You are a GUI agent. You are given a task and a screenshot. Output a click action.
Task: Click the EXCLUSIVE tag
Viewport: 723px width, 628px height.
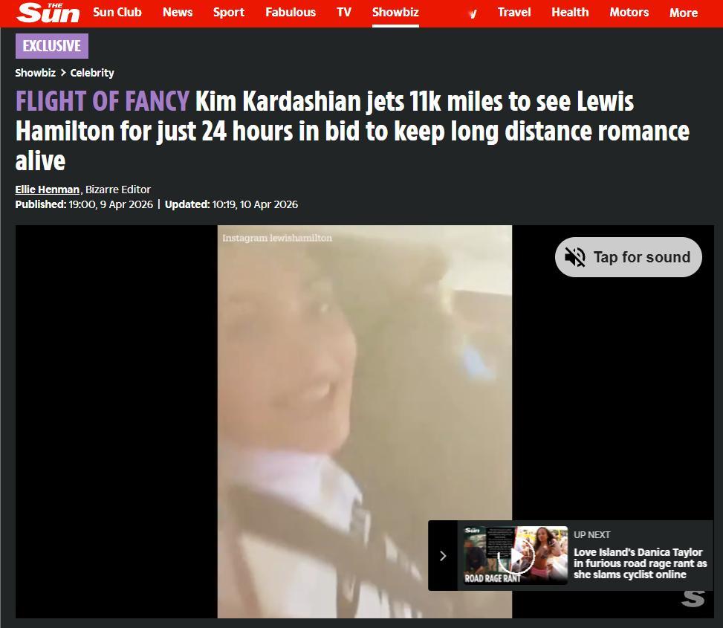[x=52, y=46]
